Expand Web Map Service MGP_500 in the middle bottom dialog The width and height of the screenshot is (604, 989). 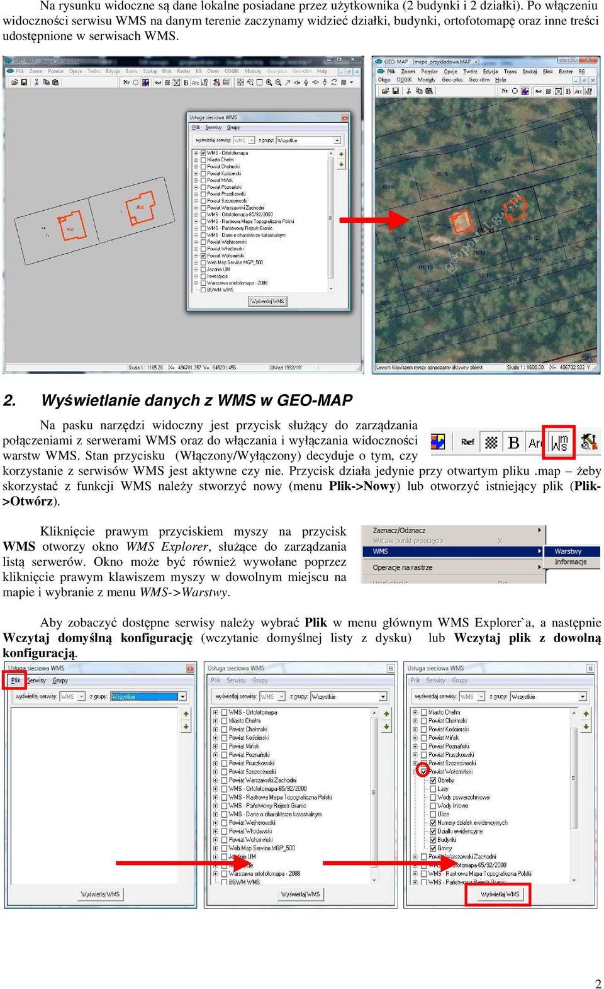(x=216, y=848)
